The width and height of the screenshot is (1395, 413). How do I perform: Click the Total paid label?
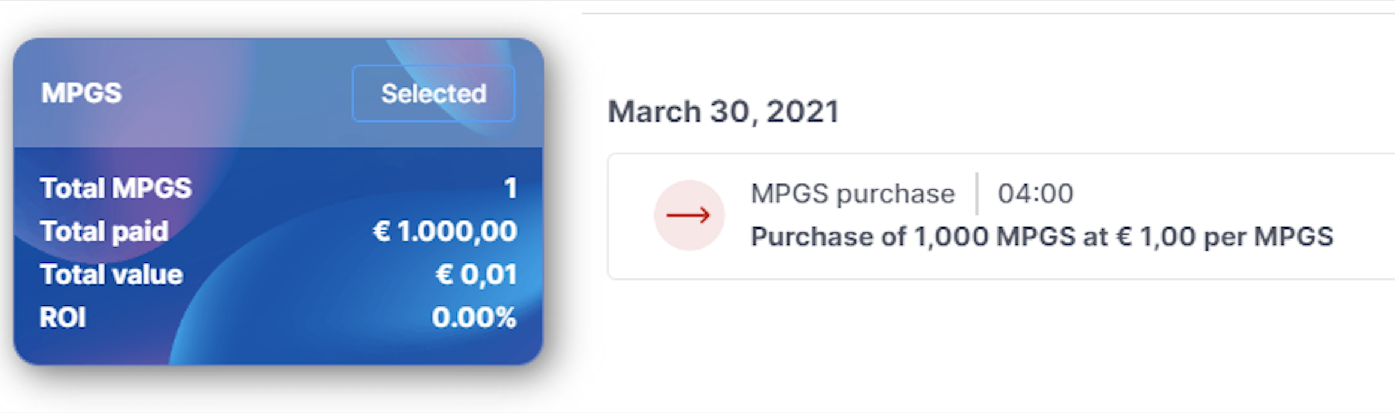[104, 232]
